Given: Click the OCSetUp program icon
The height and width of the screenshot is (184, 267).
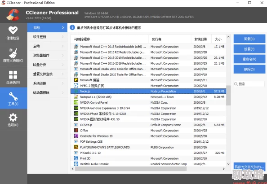Looking at the screenshot, I should 76,125.
